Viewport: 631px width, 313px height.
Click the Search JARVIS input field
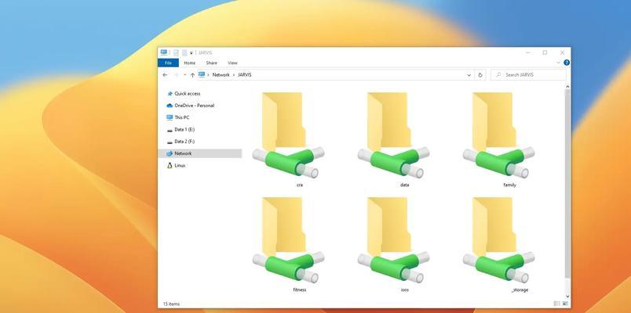pos(528,75)
